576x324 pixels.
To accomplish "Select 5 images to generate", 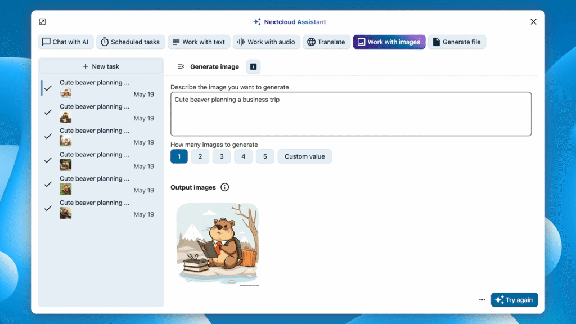I will pyautogui.click(x=265, y=156).
